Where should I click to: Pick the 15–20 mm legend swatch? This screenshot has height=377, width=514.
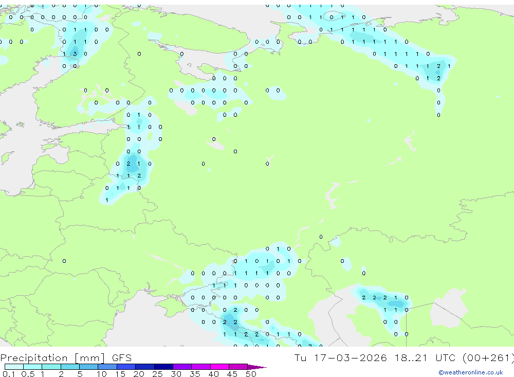tap(126, 367)
